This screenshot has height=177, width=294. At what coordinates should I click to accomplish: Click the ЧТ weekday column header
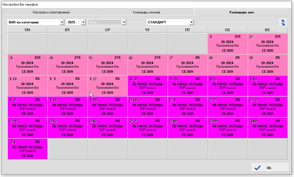[x=147, y=30]
